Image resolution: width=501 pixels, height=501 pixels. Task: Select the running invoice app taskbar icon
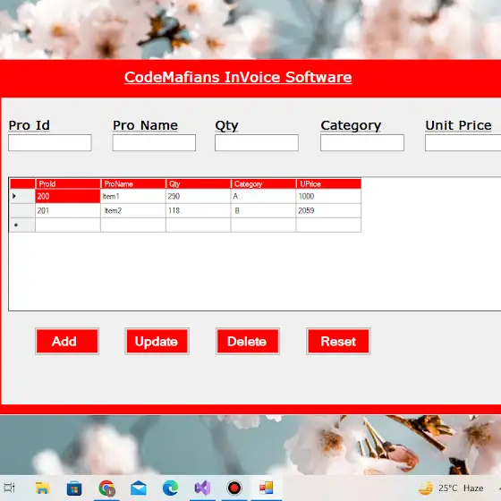coord(267,488)
